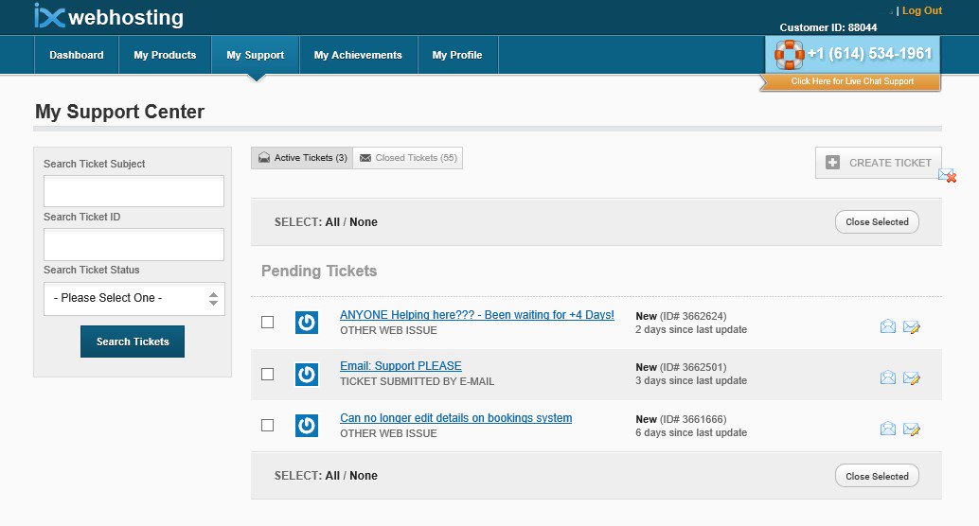Focus the Search Ticket ID field

coord(133,244)
